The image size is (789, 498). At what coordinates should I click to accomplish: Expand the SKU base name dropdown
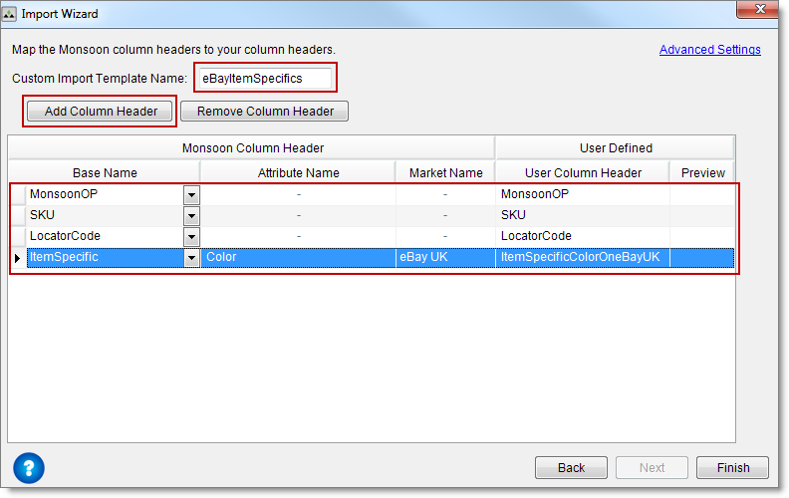pyautogui.click(x=191, y=216)
